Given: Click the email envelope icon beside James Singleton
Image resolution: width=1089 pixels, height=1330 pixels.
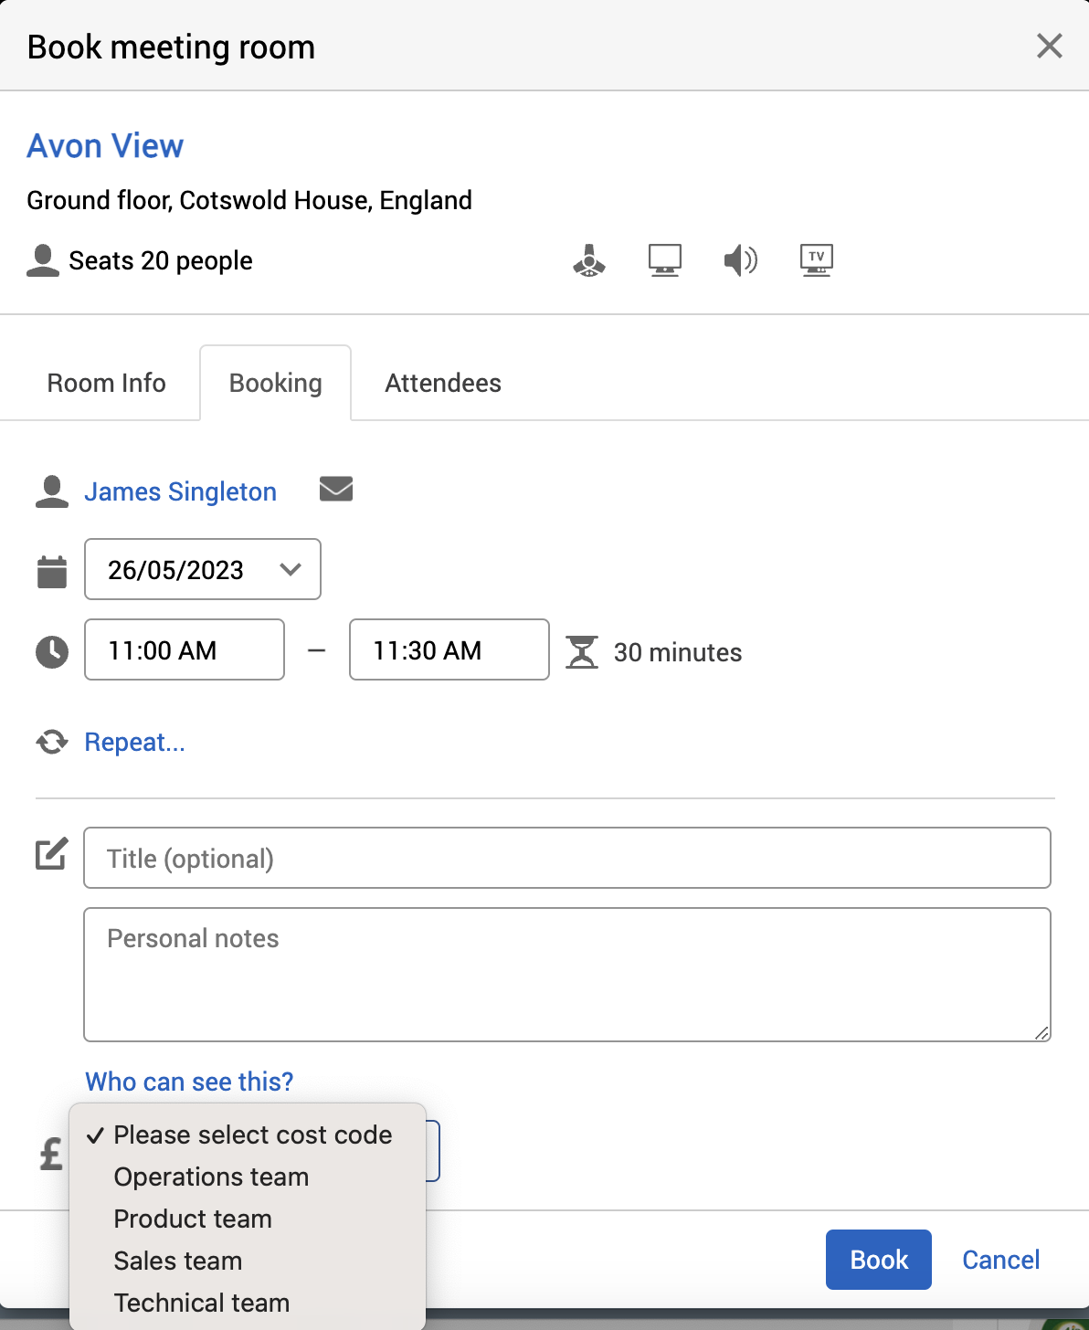Looking at the screenshot, I should coord(335,490).
